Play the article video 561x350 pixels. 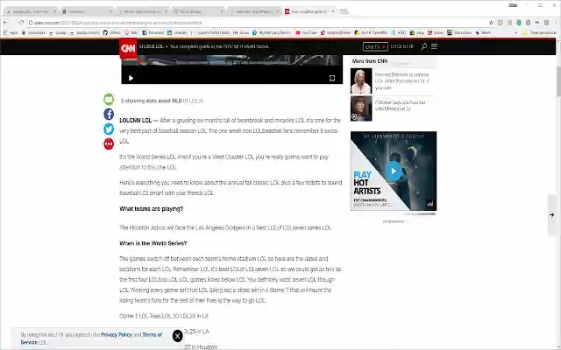pyautogui.click(x=131, y=78)
